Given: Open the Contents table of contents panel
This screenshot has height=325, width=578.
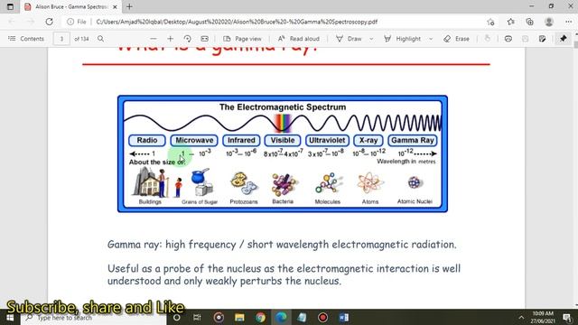Looking at the screenshot, I should pyautogui.click(x=26, y=39).
